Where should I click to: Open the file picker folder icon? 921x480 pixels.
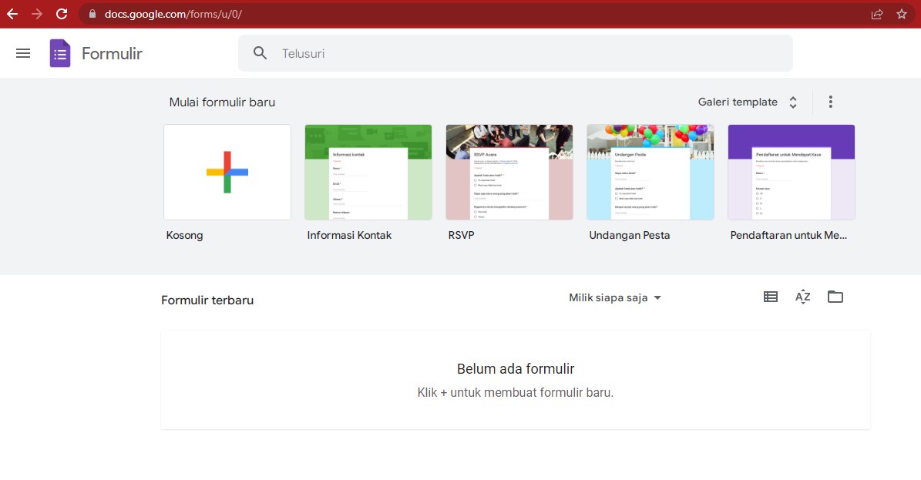coord(835,296)
